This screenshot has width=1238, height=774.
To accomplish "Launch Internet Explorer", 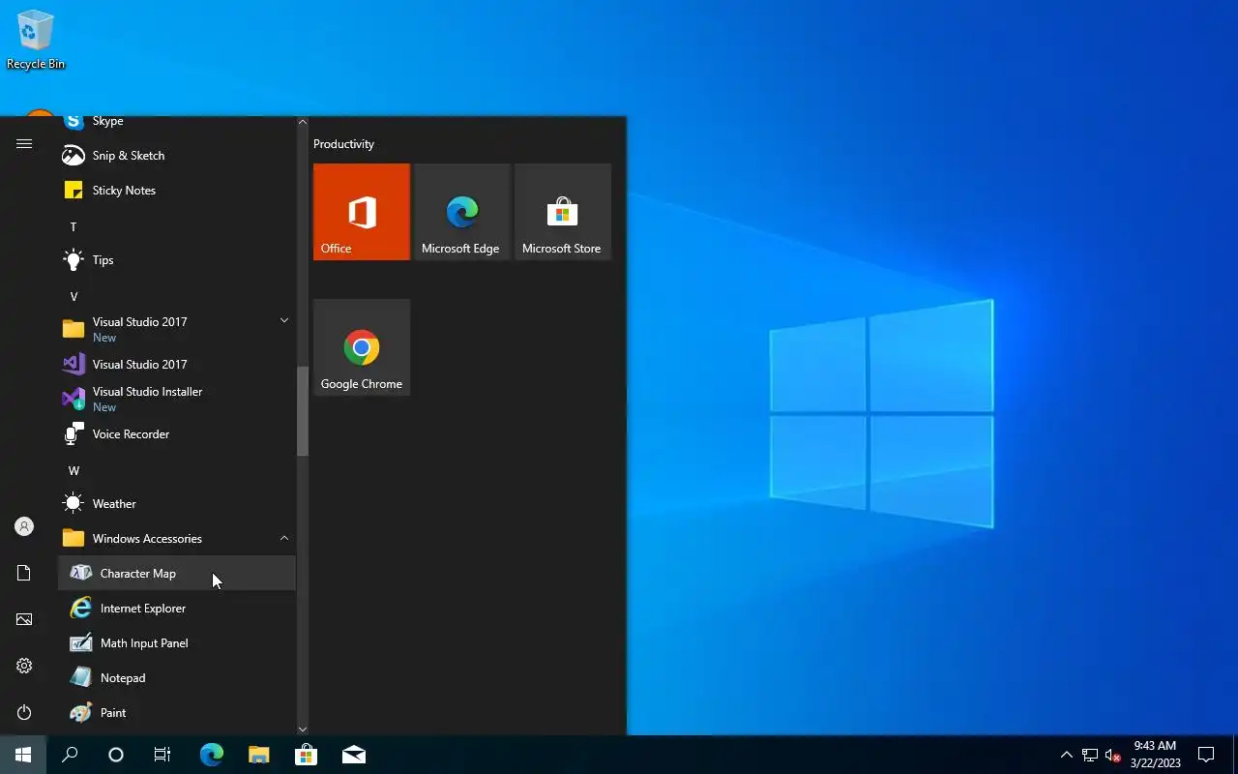I will coord(177,608).
